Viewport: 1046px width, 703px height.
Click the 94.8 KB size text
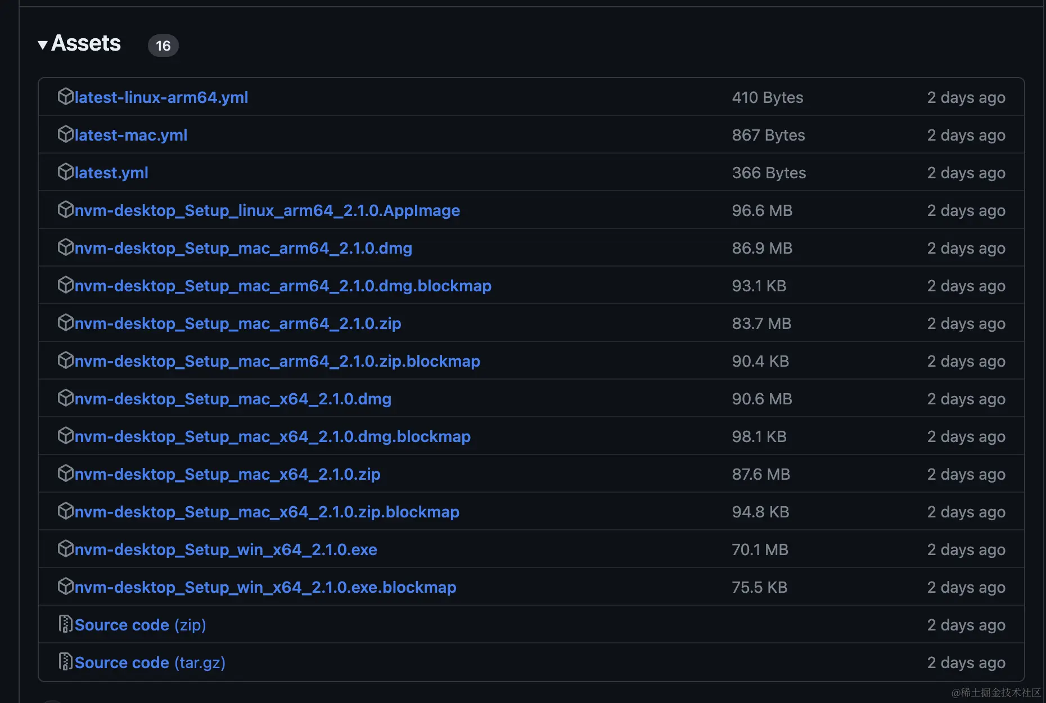coord(760,512)
